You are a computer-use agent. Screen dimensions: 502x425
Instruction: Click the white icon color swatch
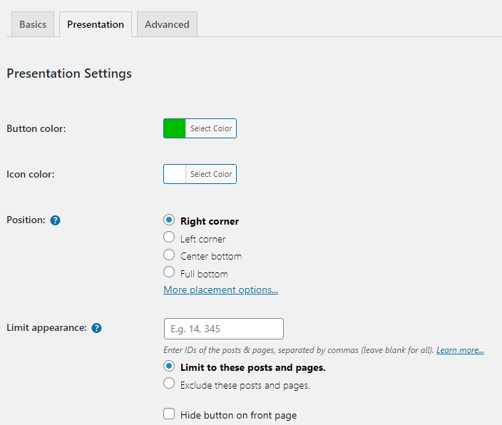click(175, 174)
